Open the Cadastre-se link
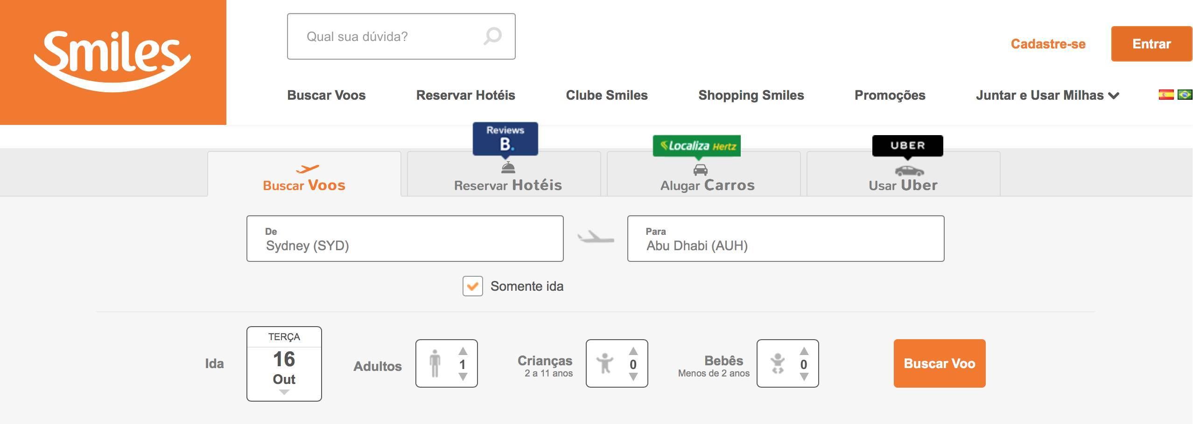The height and width of the screenshot is (424, 1193). click(x=1048, y=44)
